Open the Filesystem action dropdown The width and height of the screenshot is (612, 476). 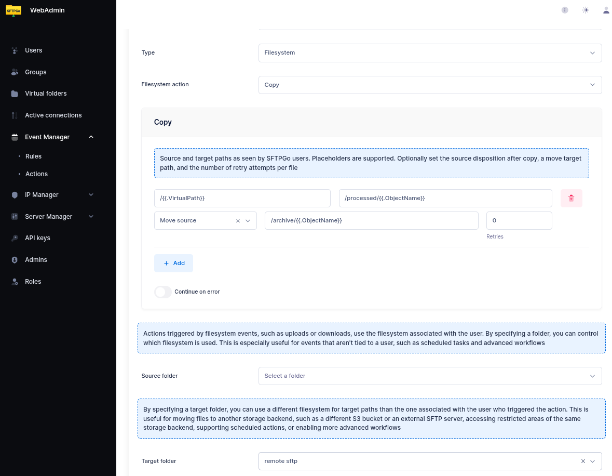pos(430,85)
